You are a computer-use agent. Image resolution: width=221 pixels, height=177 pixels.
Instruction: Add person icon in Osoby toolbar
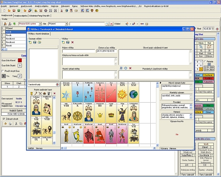click(5, 24)
